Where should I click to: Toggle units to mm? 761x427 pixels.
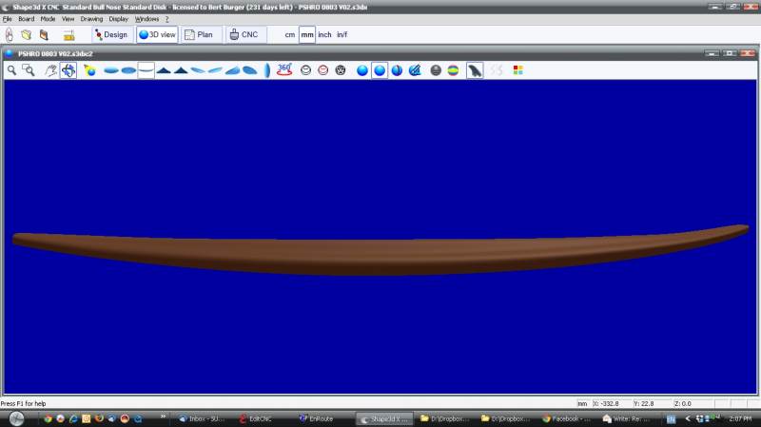307,35
